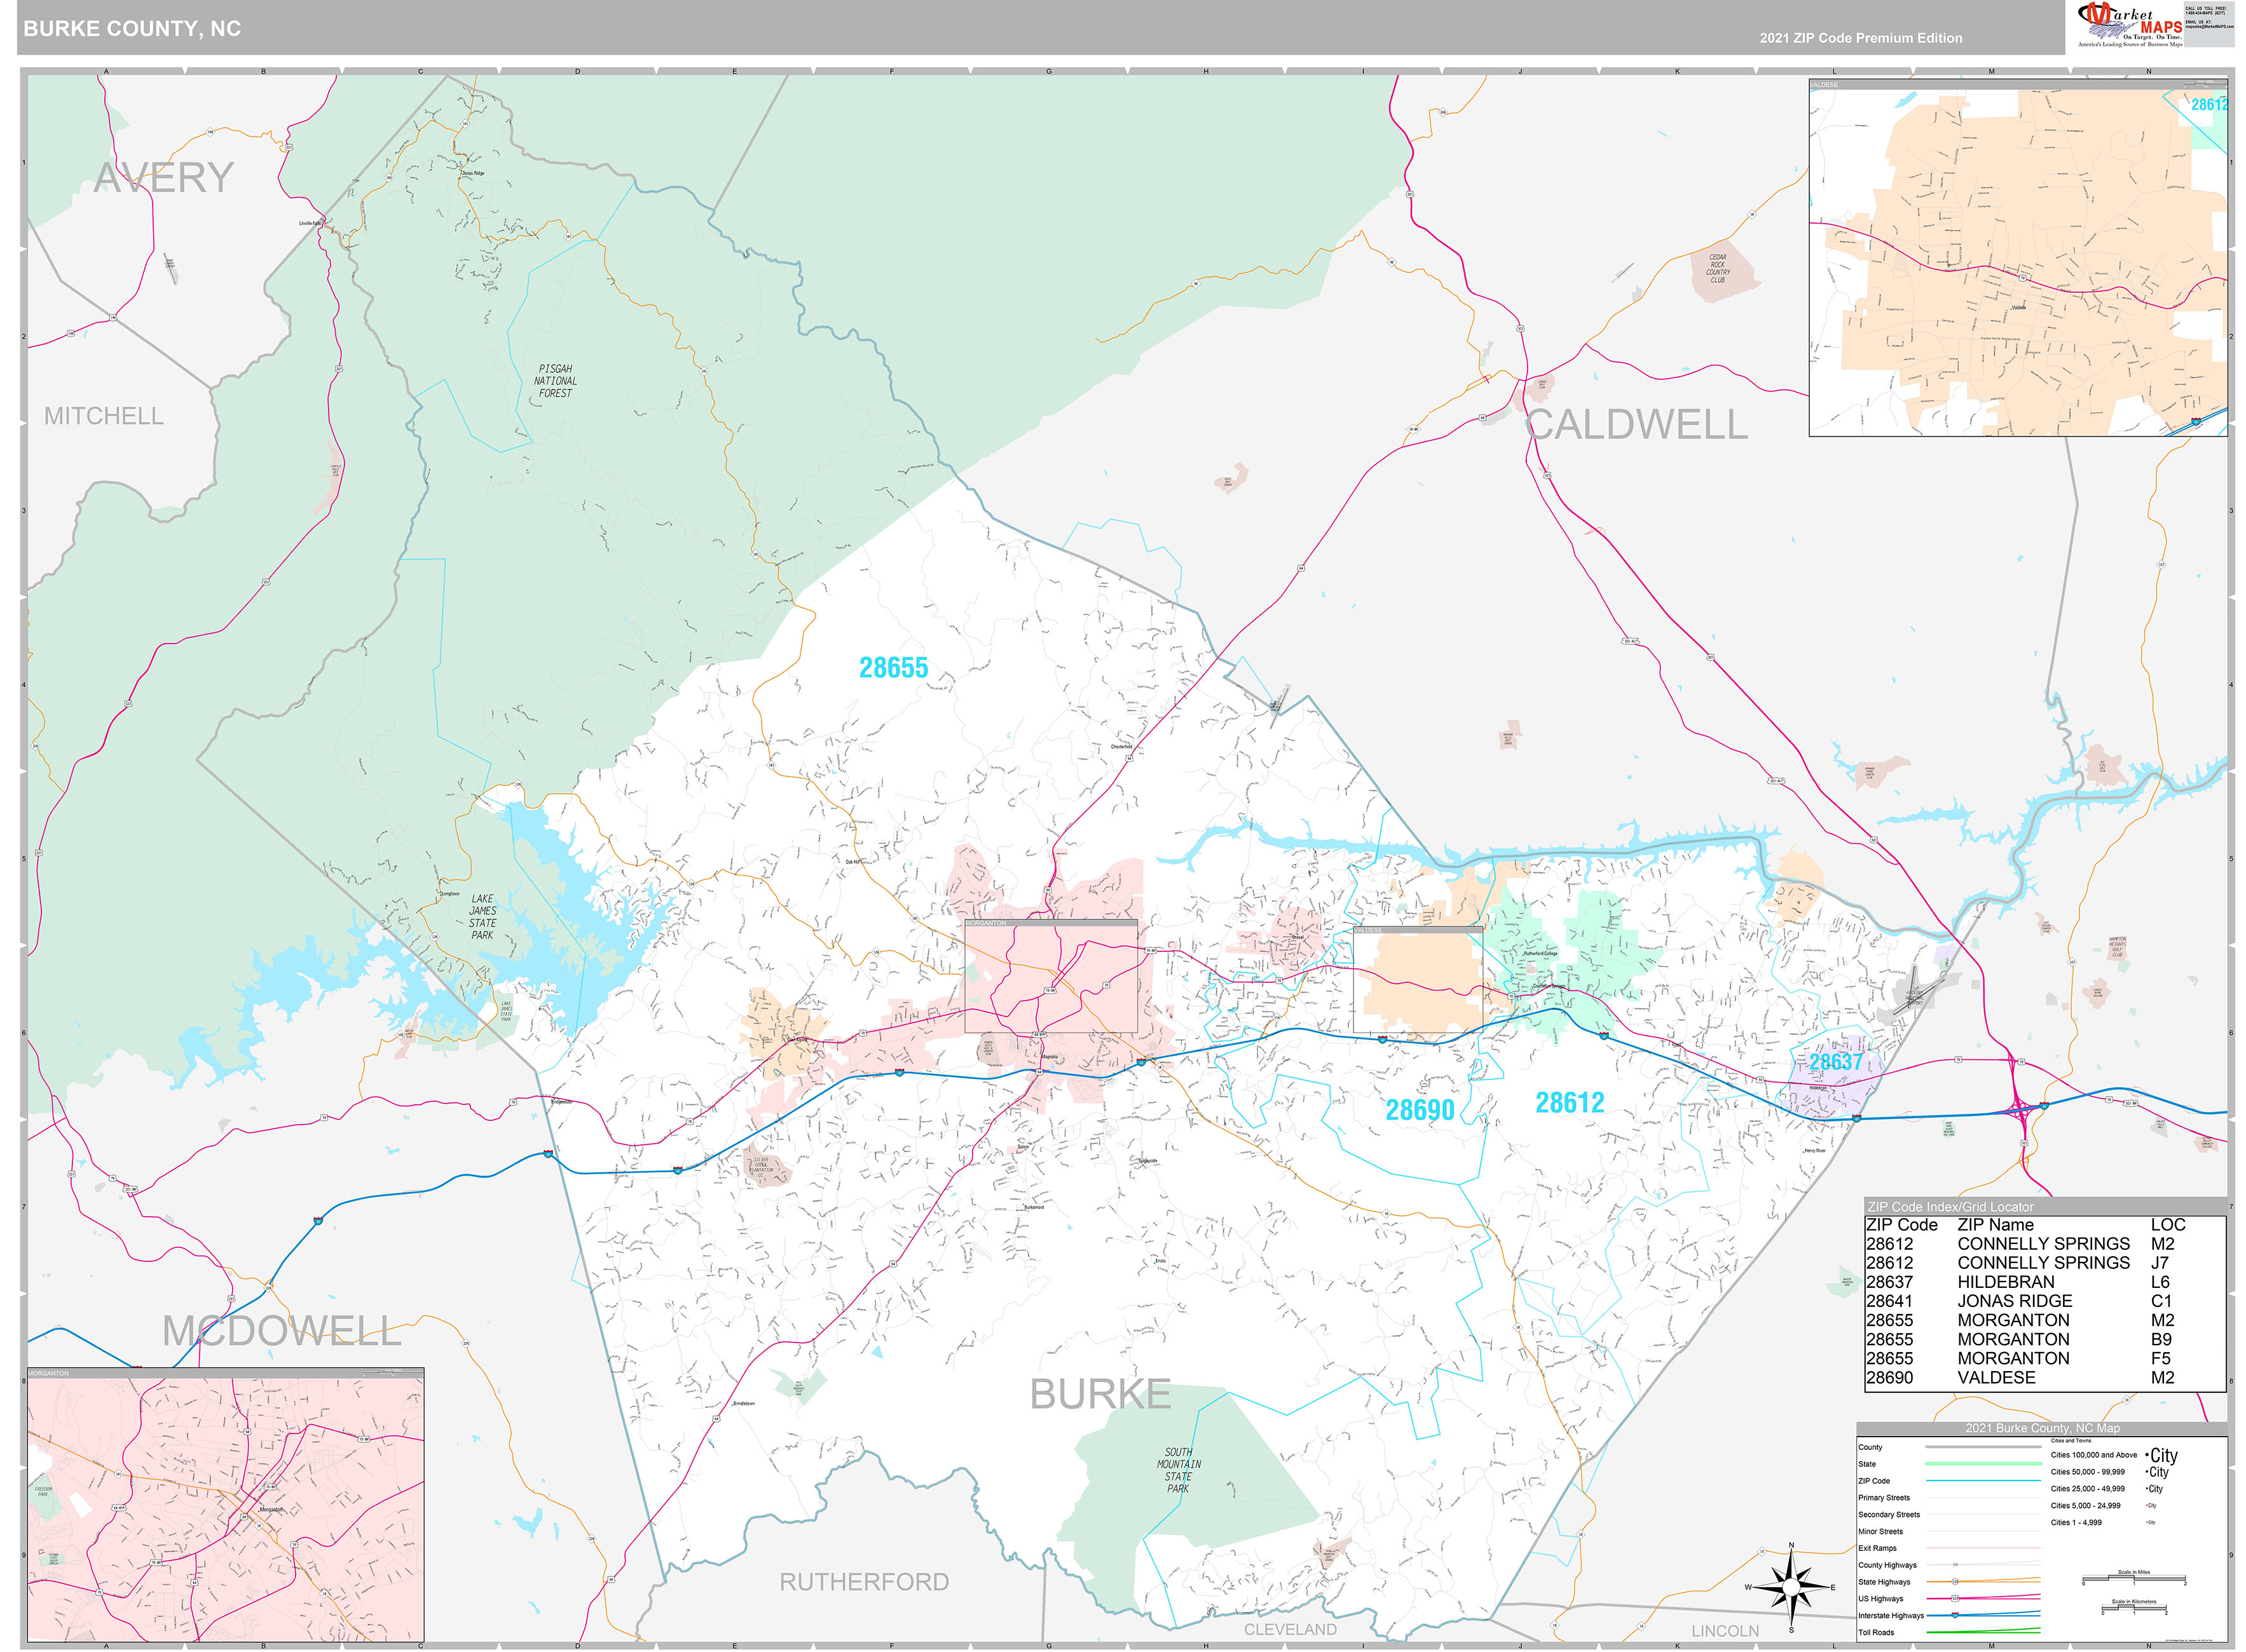
Task: Click the 'Minor Streets' legend label
Action: (1881, 1532)
